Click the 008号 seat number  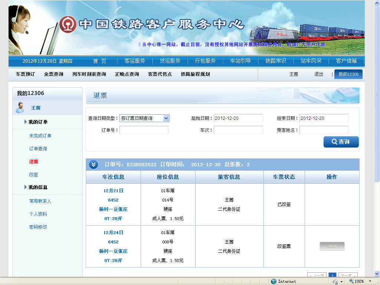tap(168, 242)
